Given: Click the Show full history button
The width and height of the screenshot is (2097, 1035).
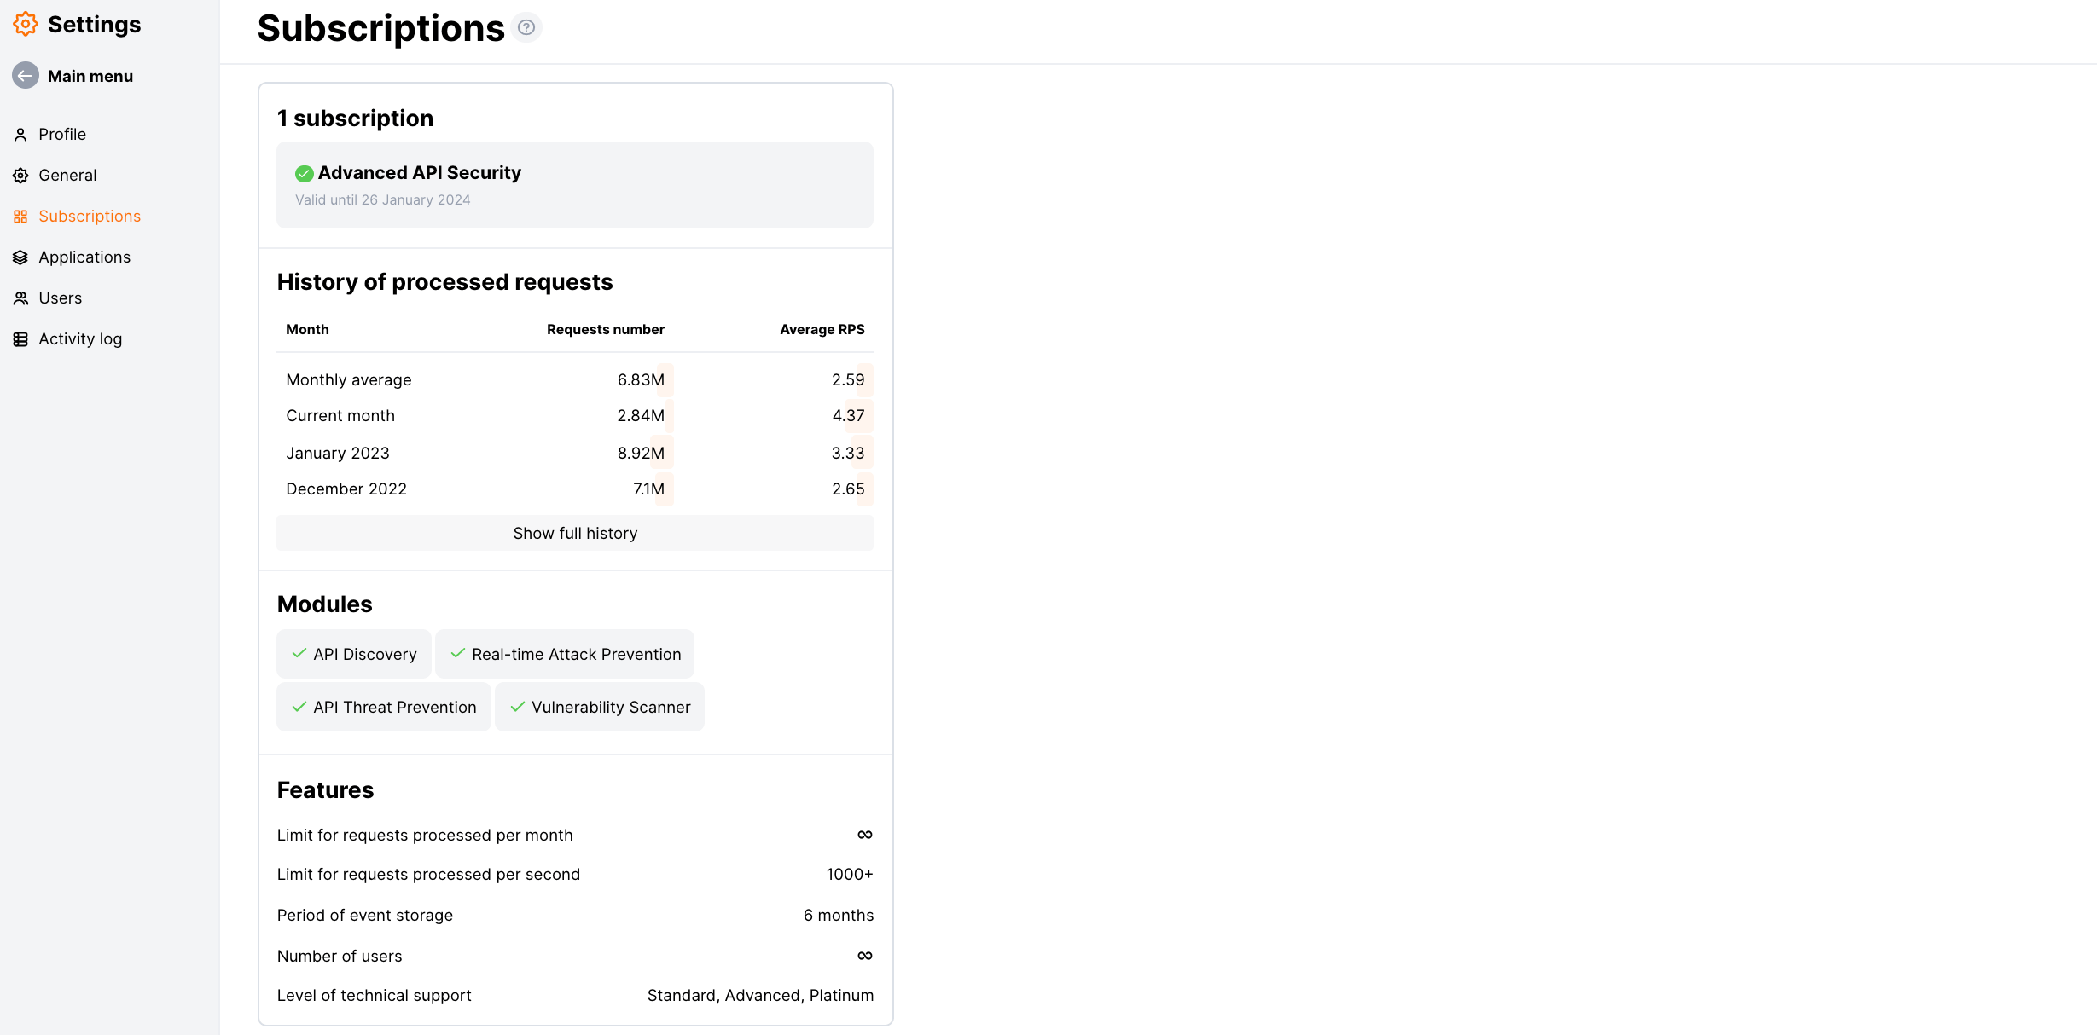Looking at the screenshot, I should (x=574, y=533).
